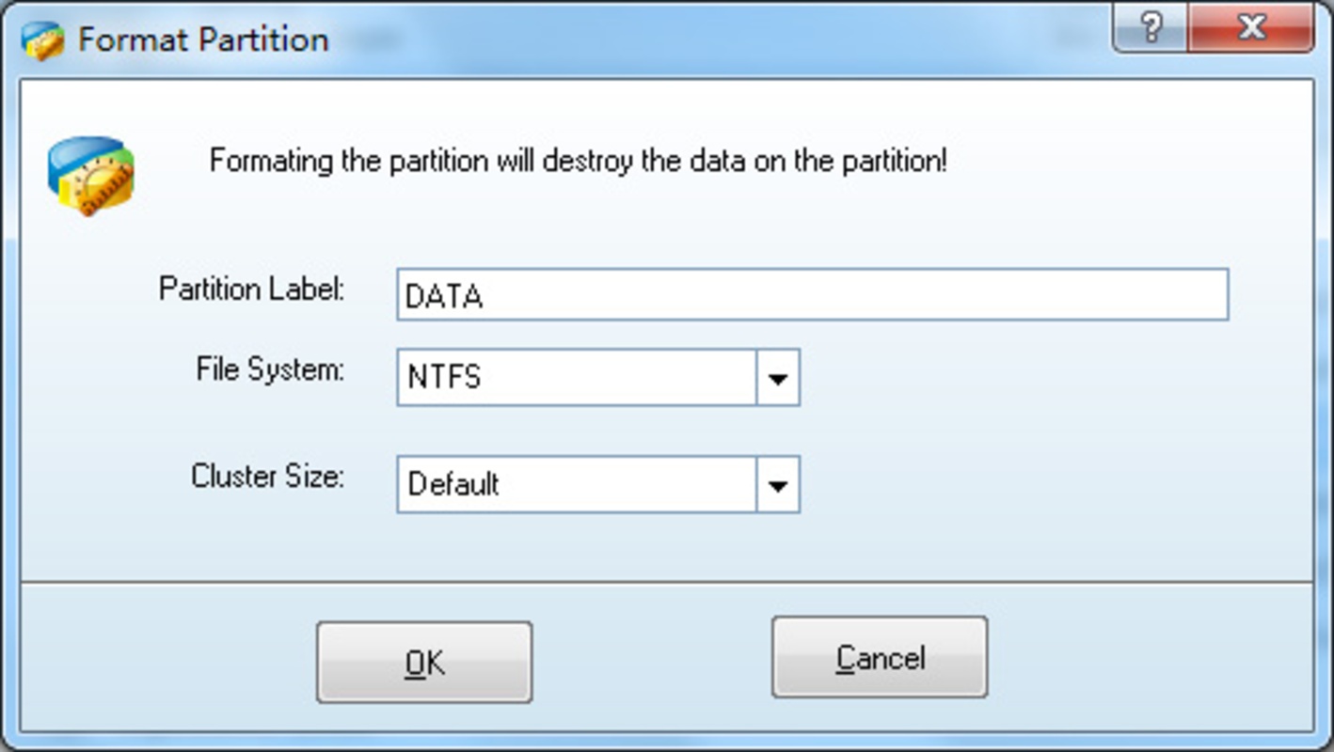
Task: Click the data destruction warning message
Action: pos(578,161)
